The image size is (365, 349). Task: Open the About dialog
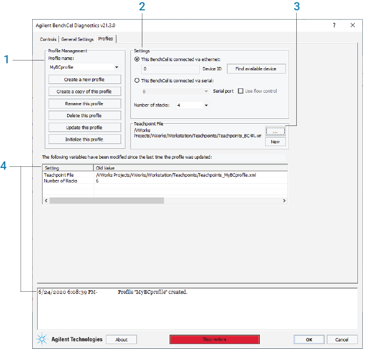[x=122, y=340]
